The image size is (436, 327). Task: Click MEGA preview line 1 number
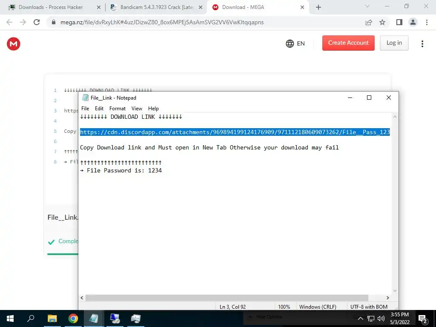click(x=55, y=90)
